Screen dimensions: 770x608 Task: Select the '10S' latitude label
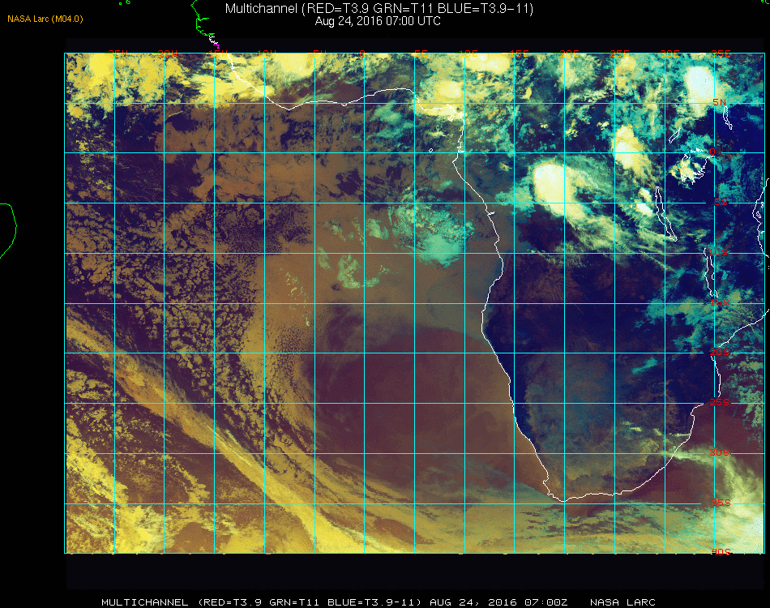tap(717, 252)
